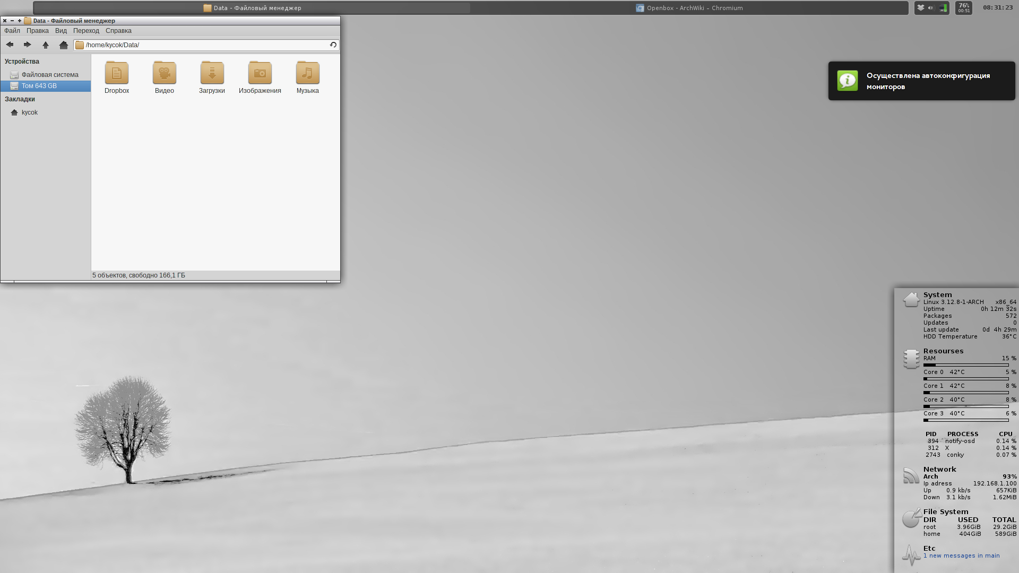Open the kycok bookmark
The height and width of the screenshot is (573, 1019).
29,112
